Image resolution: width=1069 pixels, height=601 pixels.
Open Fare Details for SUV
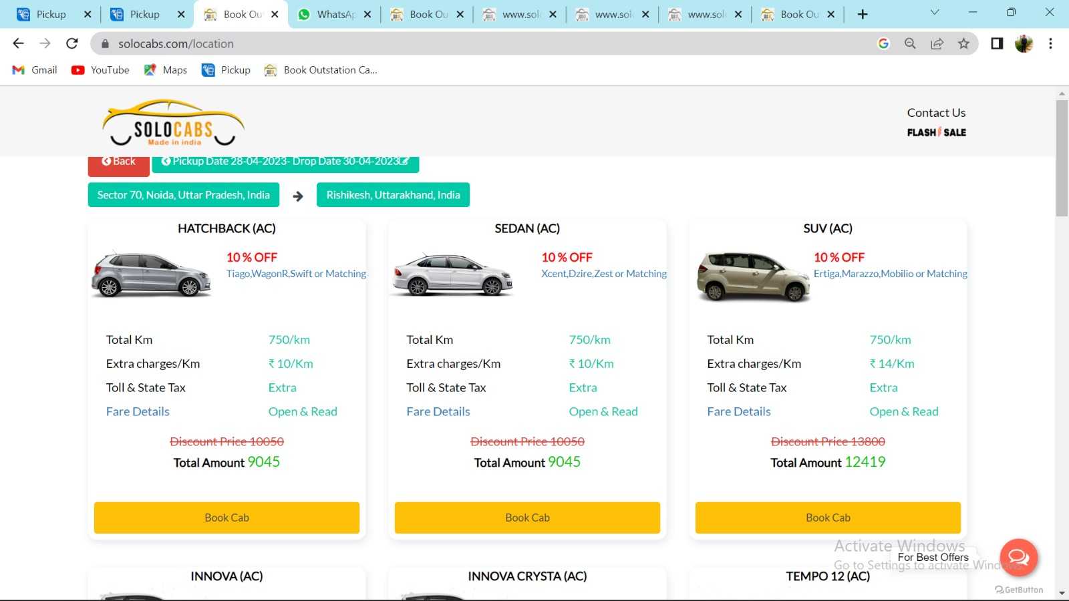click(x=739, y=411)
